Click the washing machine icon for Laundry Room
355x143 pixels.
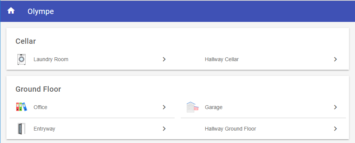click(22, 59)
